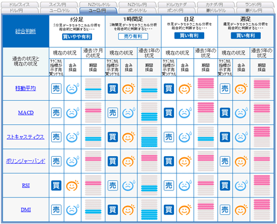Switch to the ドル/円 tab
This screenshot has width=277, height=224.
tap(19, 10)
